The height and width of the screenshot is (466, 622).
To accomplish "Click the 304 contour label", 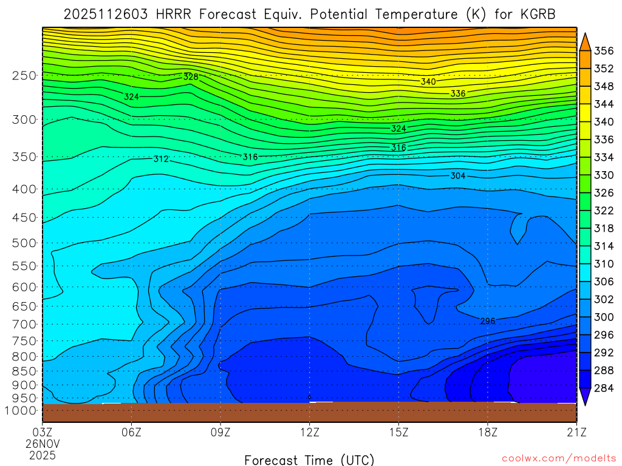I will tap(458, 175).
